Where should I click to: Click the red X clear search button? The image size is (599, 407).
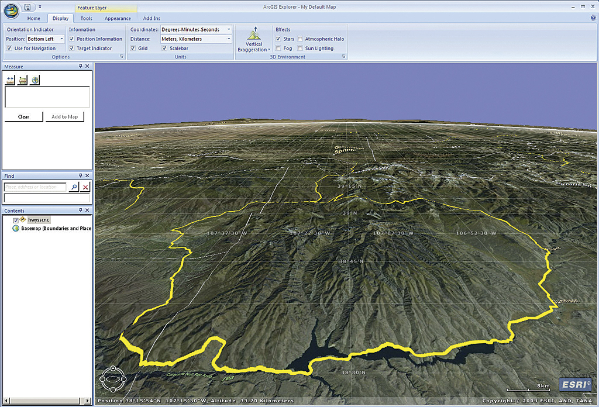tap(85, 187)
